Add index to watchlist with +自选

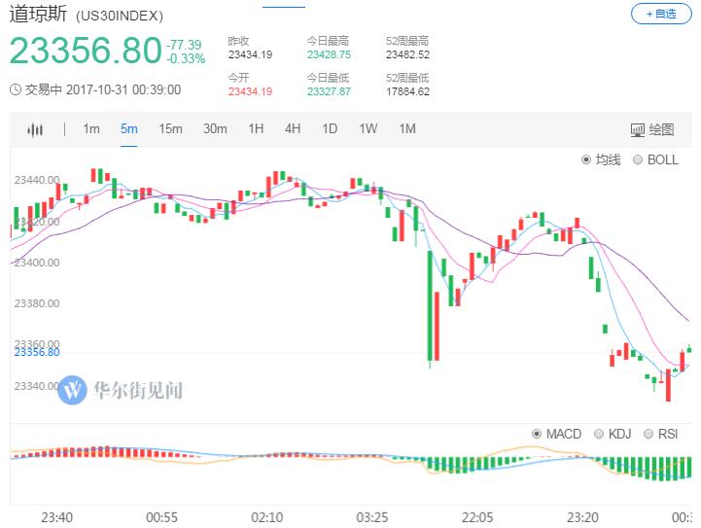pos(661,14)
